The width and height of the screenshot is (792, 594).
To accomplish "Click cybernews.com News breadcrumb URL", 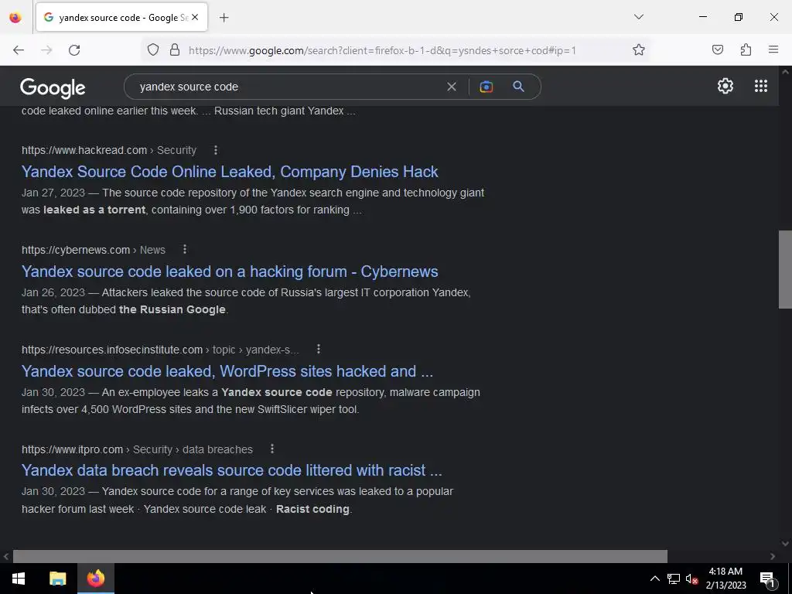I will 94,250.
